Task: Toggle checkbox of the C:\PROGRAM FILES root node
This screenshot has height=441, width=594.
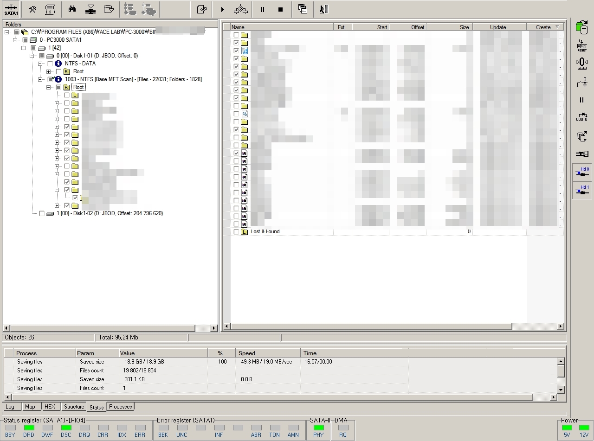Action: coord(17,32)
